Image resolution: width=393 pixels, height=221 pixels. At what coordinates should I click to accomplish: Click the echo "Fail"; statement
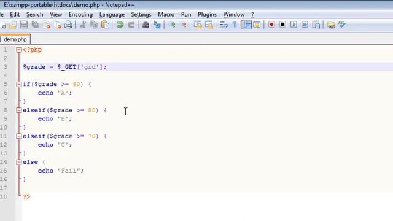coord(61,171)
